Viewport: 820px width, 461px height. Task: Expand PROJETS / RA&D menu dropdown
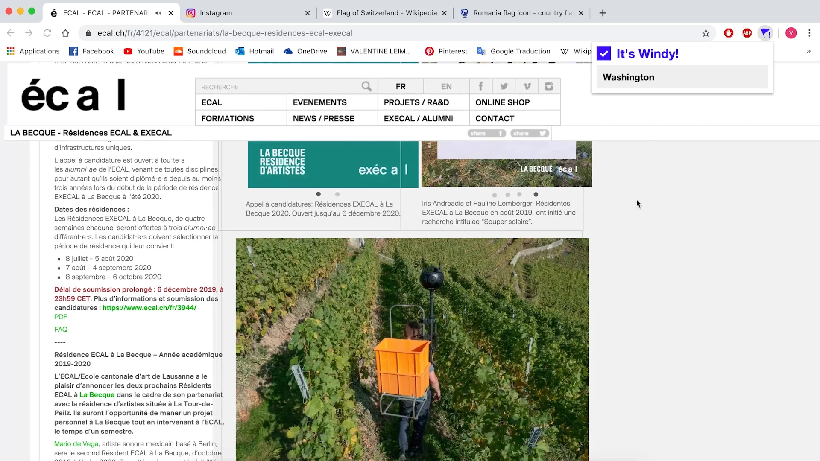pos(416,102)
